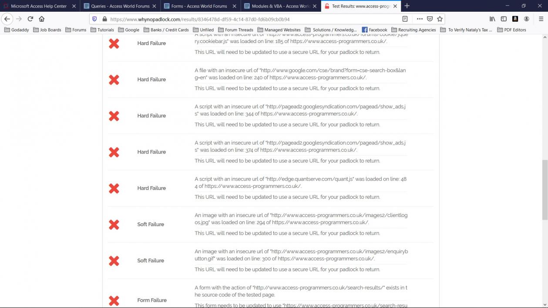Click the search-results form action description
Screen dimensions: 548x308
click(x=301, y=291)
